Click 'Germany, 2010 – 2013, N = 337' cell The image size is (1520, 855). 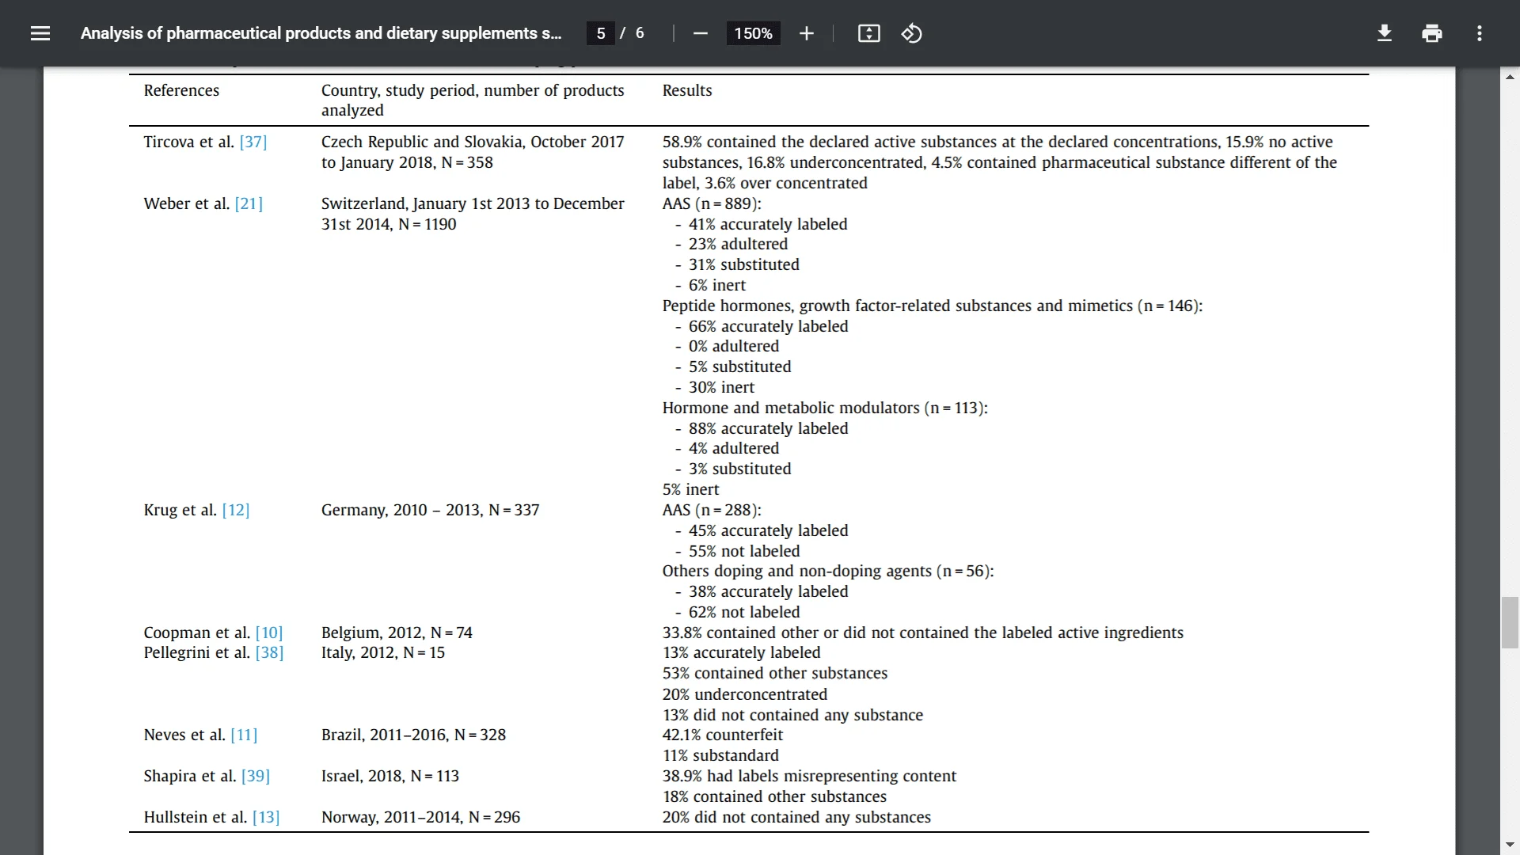click(430, 510)
